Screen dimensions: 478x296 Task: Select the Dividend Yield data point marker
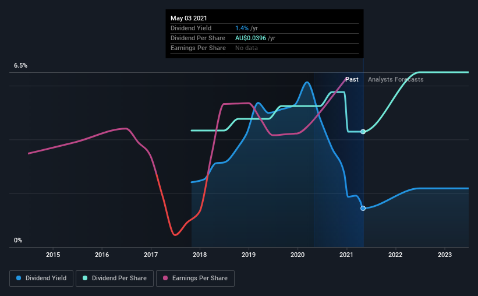coord(363,209)
